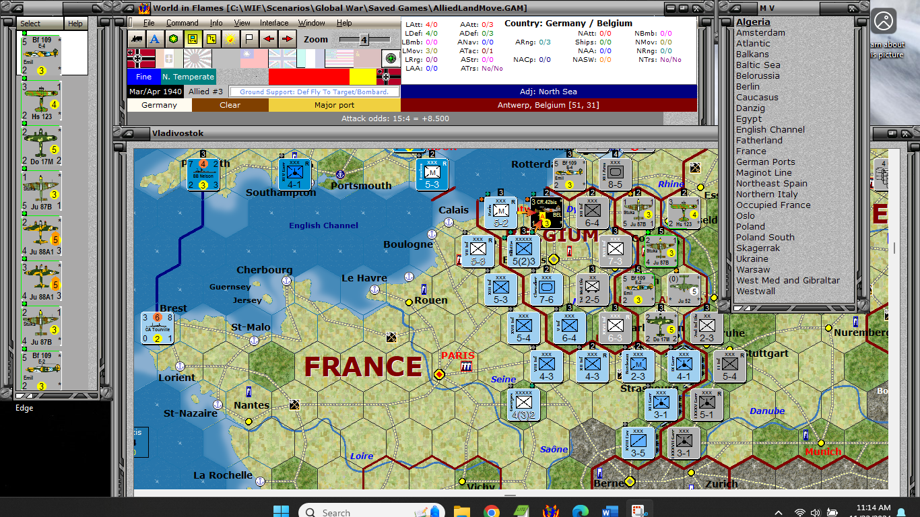
Task: Select the GB Nelson ship counter on the map
Action: [203, 174]
